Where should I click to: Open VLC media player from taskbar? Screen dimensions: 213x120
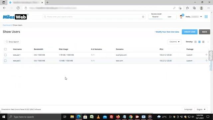coord(99,117)
